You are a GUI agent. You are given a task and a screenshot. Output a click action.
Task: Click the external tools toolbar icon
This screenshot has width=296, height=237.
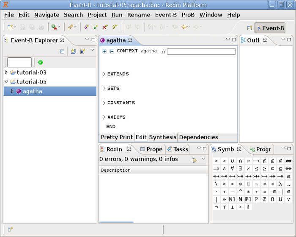(x=70, y=27)
